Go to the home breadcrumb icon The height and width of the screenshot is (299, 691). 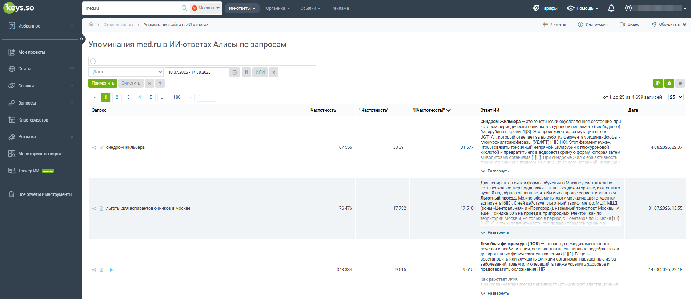91,24
